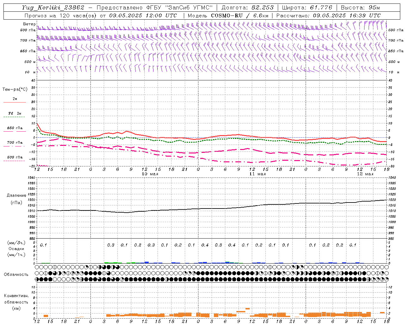Click the pink dashed sample under temperature 500 гПа
The height and width of the screenshot is (324, 405).
coord(14,161)
